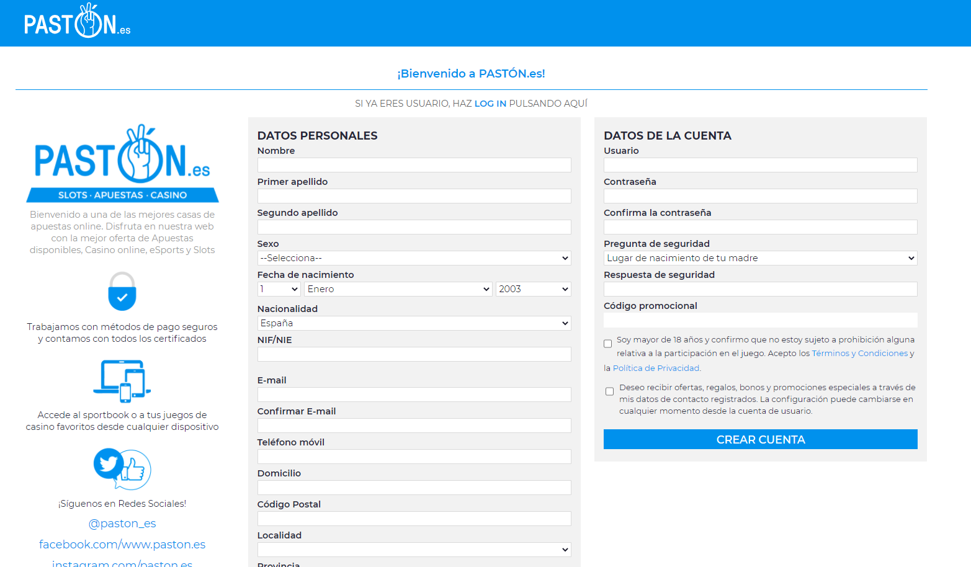The height and width of the screenshot is (567, 971).
Task: Open the instagram.com/paston.es link
Action: 122,563
